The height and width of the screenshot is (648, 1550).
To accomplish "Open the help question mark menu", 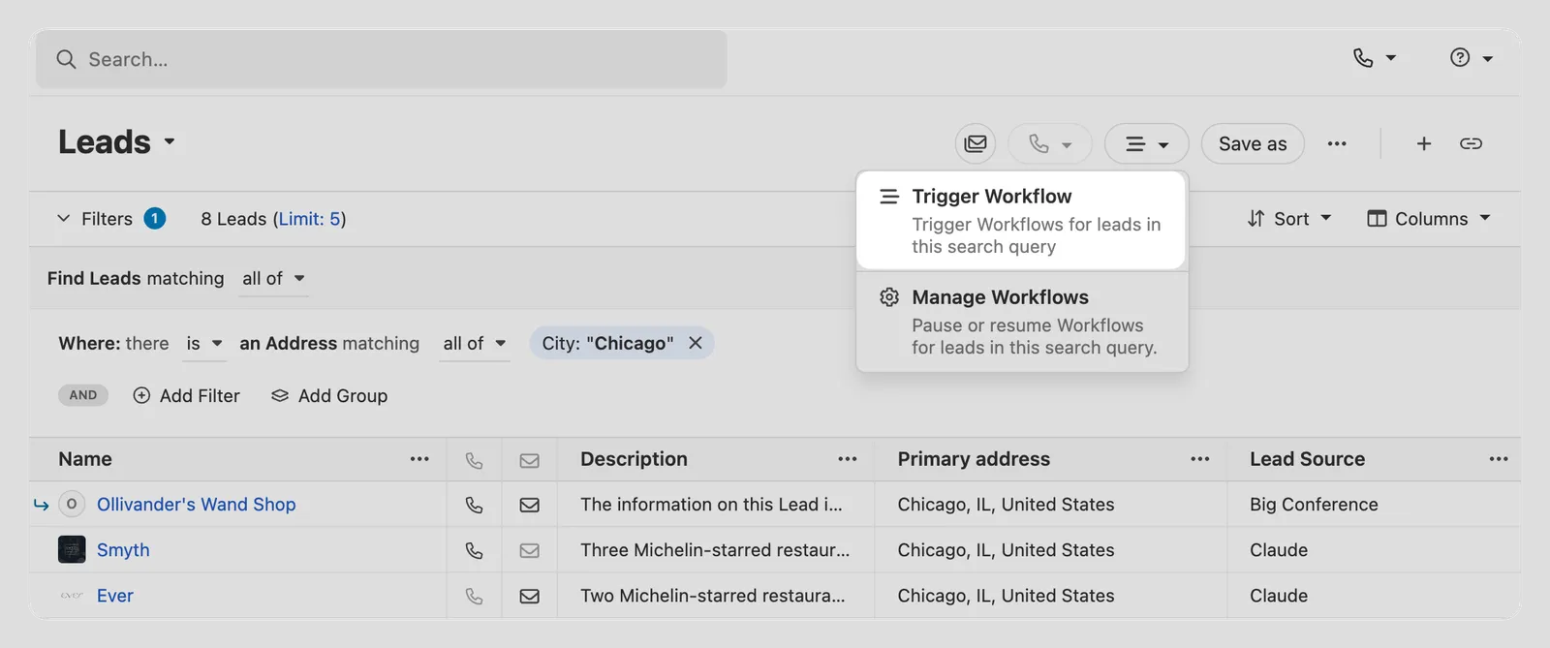I will pyautogui.click(x=1471, y=58).
